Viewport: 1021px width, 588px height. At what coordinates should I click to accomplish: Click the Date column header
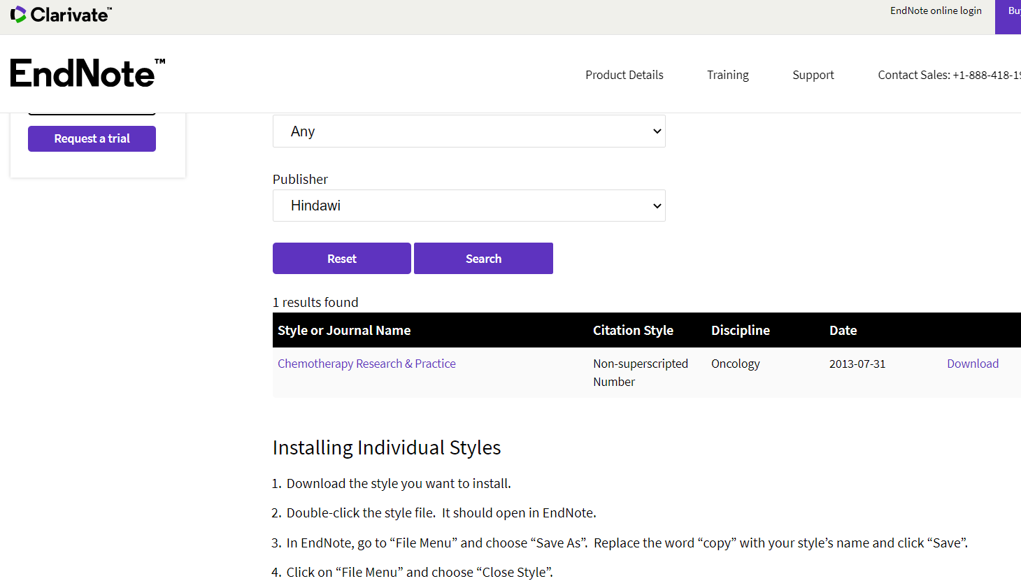click(x=843, y=330)
